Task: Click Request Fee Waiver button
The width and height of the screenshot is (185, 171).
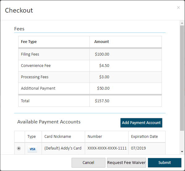Action: click(x=126, y=162)
